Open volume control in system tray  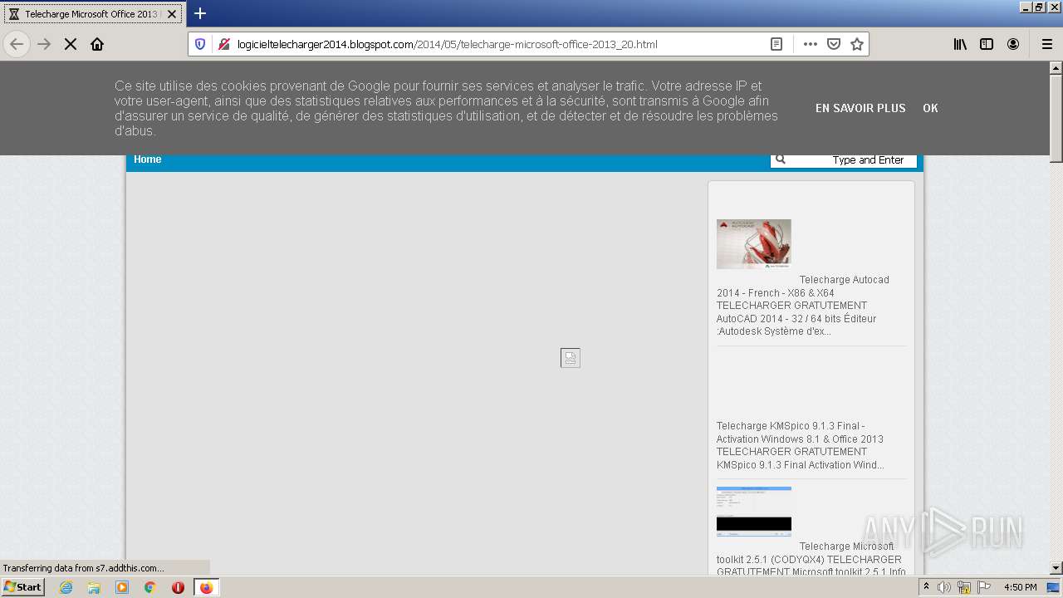[x=944, y=587]
